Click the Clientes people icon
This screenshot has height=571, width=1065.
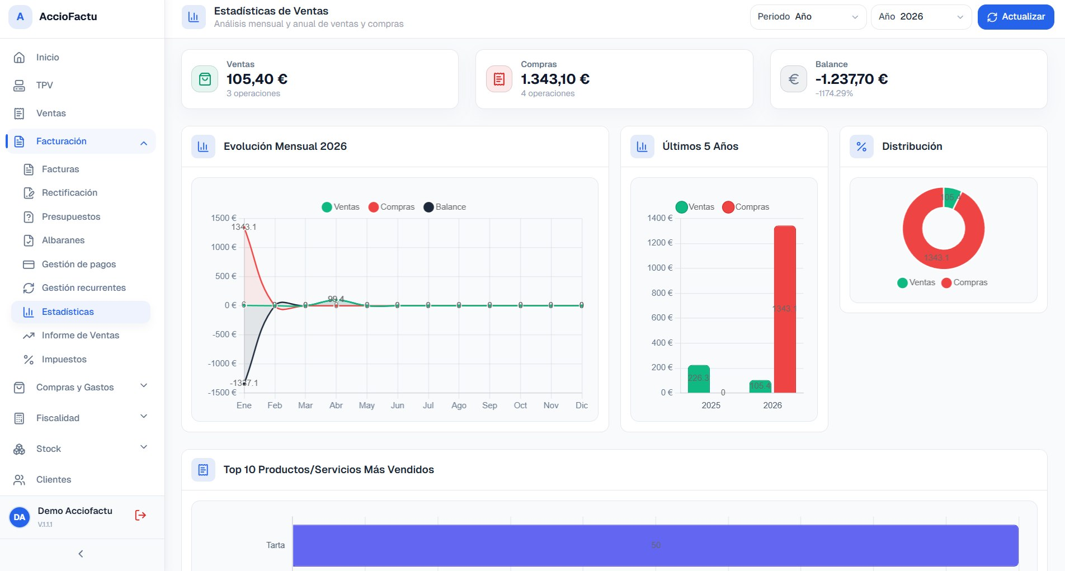(x=19, y=479)
